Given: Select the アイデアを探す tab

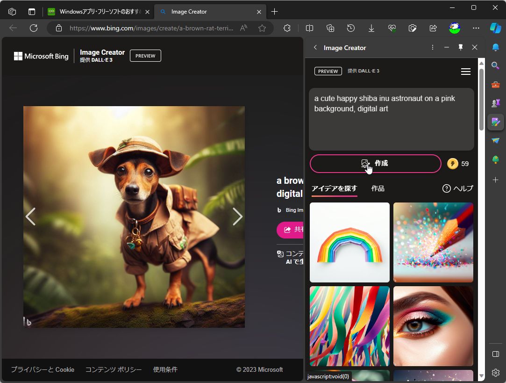Looking at the screenshot, I should pos(335,188).
